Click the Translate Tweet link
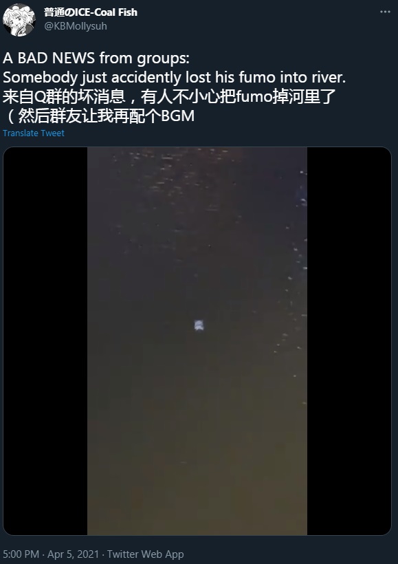The width and height of the screenshot is (398, 564). tap(34, 133)
